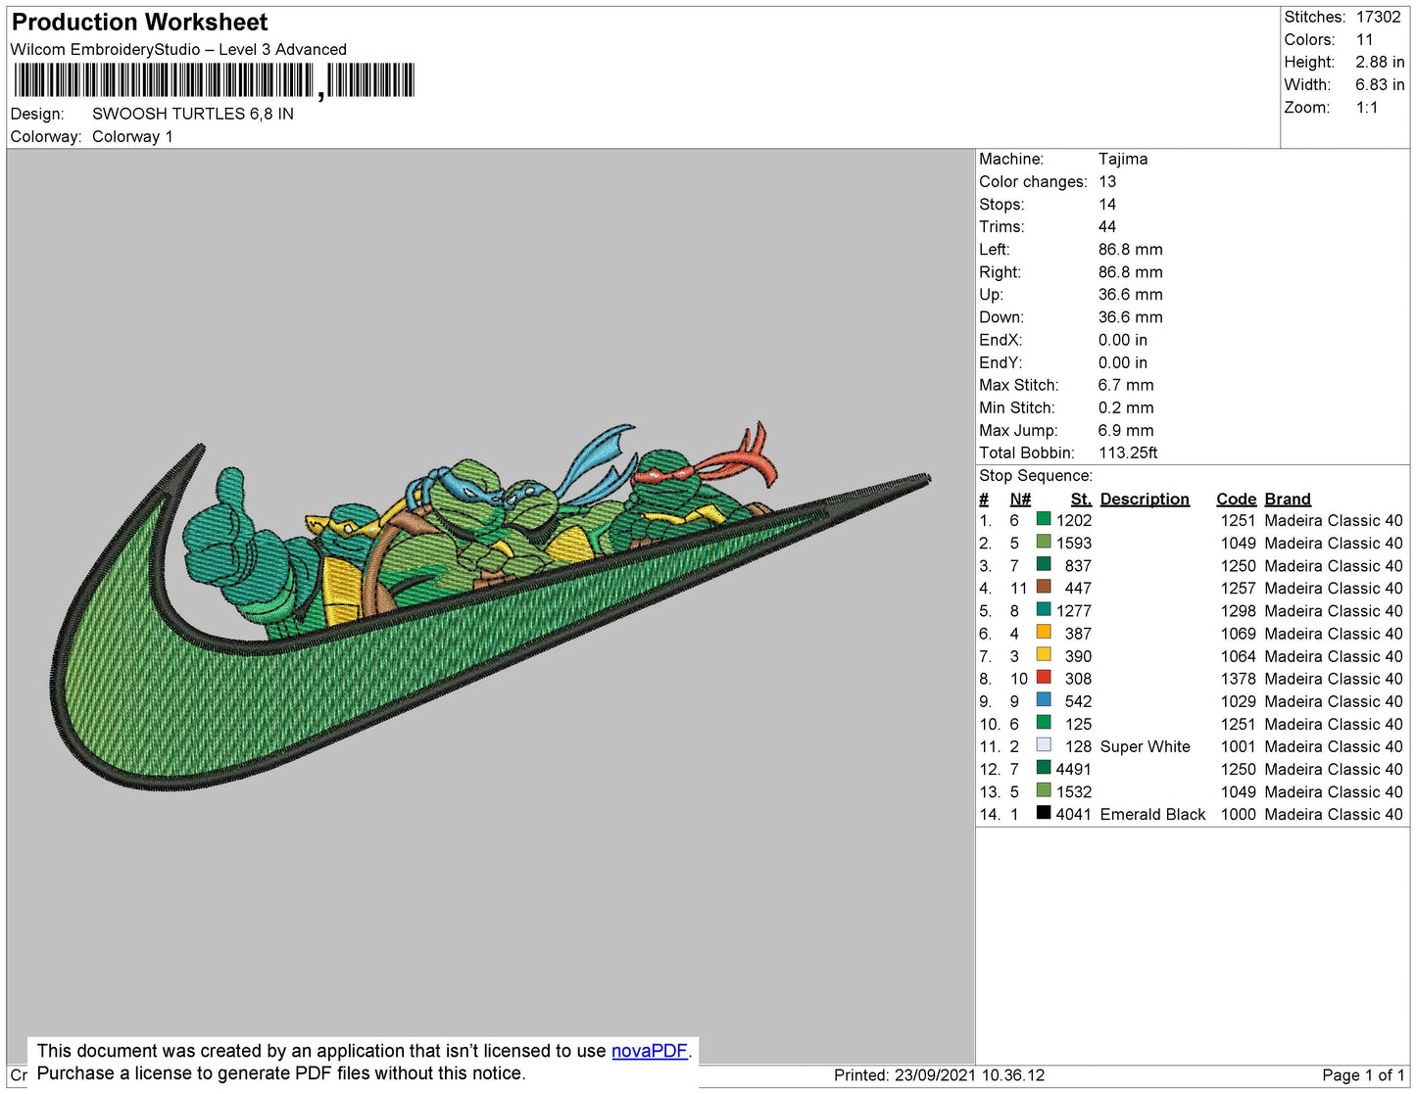
Task: Click the N# column header
Action: [x=1020, y=499]
